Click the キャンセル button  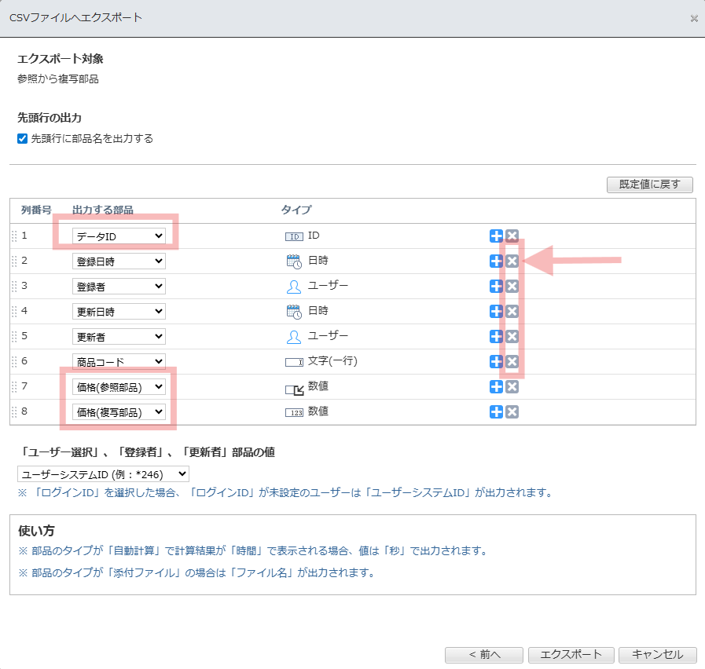[658, 655]
